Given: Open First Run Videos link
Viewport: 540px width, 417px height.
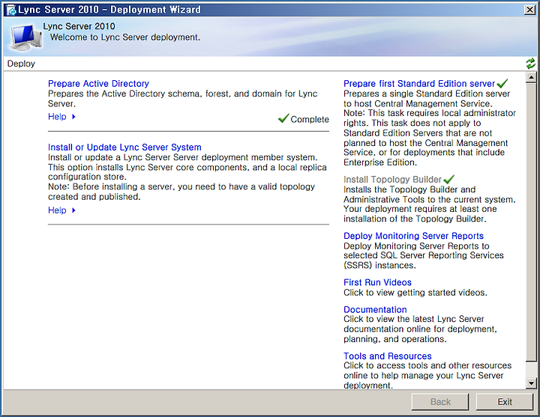Looking at the screenshot, I should (377, 282).
